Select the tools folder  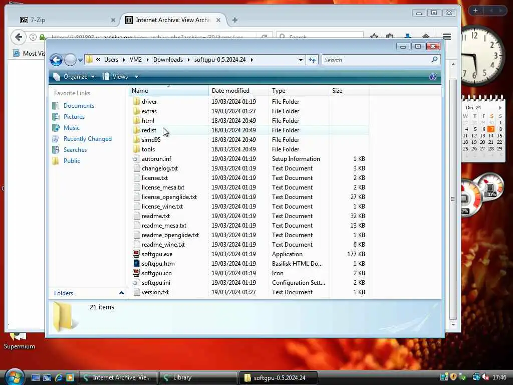tap(148, 149)
